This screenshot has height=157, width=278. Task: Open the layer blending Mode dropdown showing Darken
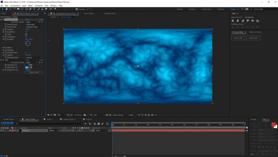[53, 130]
